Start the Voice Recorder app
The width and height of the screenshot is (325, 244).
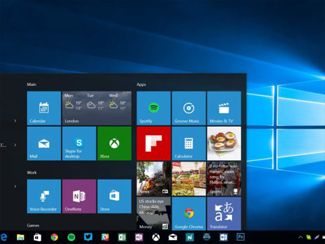click(x=43, y=196)
